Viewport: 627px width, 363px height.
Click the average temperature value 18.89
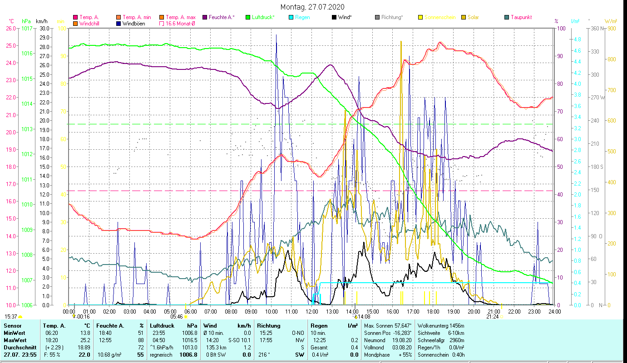[x=83, y=348]
